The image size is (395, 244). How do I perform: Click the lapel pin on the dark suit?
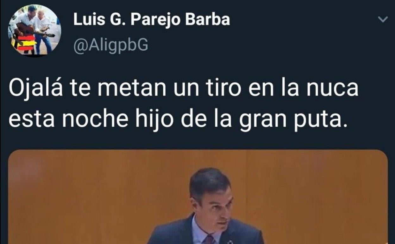[230, 241]
